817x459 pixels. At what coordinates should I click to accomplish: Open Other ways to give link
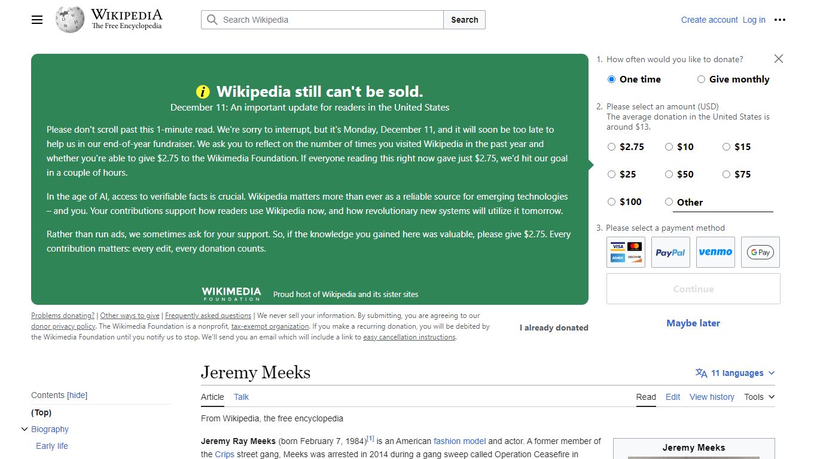(130, 316)
